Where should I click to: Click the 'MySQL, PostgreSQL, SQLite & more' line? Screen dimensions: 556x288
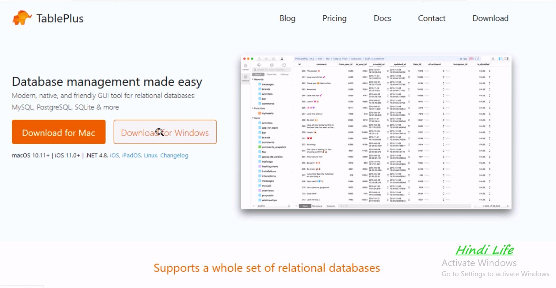pos(65,107)
